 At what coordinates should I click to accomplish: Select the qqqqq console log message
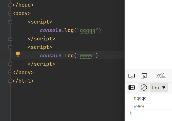point(140,98)
